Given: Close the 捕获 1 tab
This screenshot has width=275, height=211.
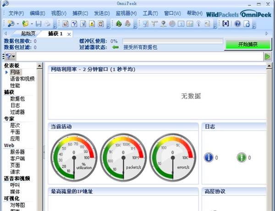Looking at the screenshot, I should (69, 34).
